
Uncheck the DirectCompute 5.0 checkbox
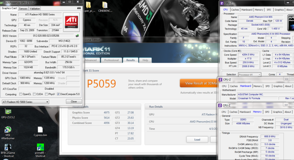(58, 94)
